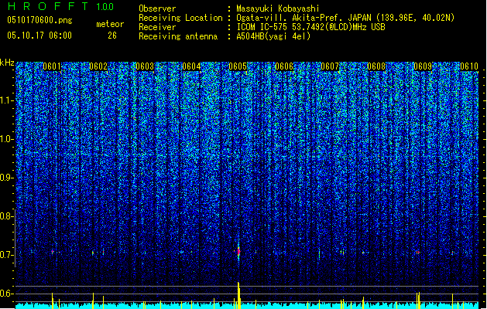Click the 0.6 kHz axis label
The height and width of the screenshot is (309, 487).
pos(7,294)
